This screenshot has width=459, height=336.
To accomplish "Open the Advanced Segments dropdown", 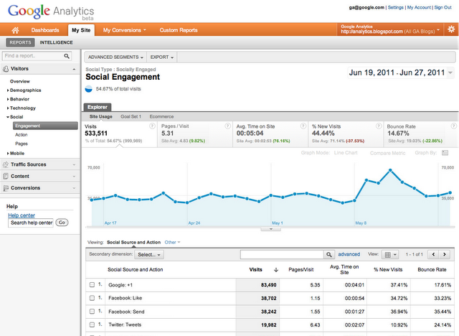I will point(115,56).
